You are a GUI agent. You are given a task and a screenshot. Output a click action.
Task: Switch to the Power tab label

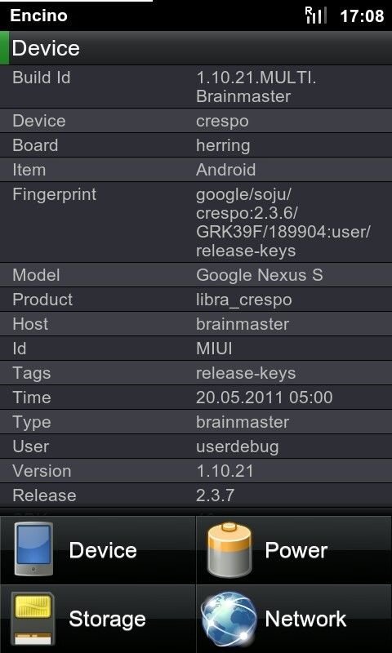(x=296, y=550)
